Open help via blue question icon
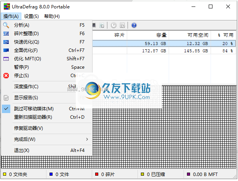Viewport: 238px width, 181px height. pyautogui.click(x=134, y=25)
